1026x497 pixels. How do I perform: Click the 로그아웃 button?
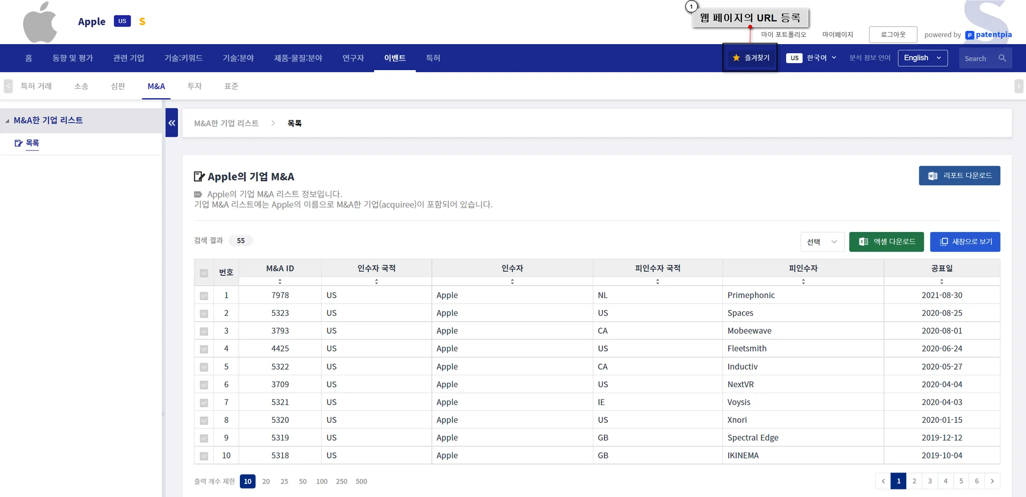[893, 35]
